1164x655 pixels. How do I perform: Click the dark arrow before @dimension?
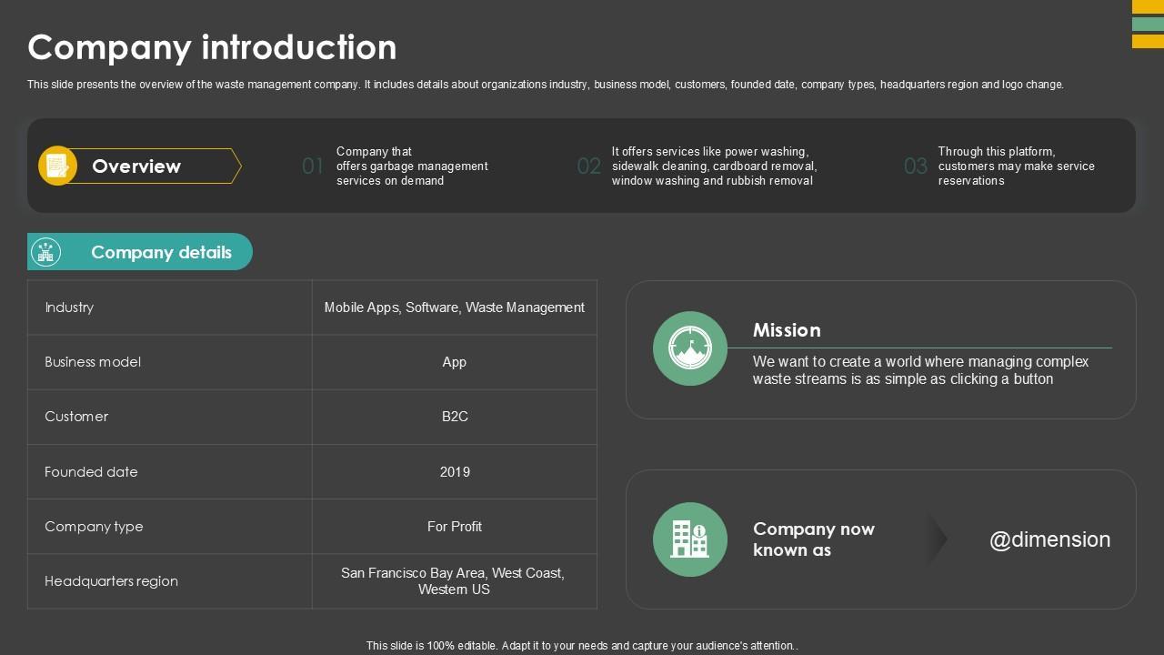pos(937,539)
